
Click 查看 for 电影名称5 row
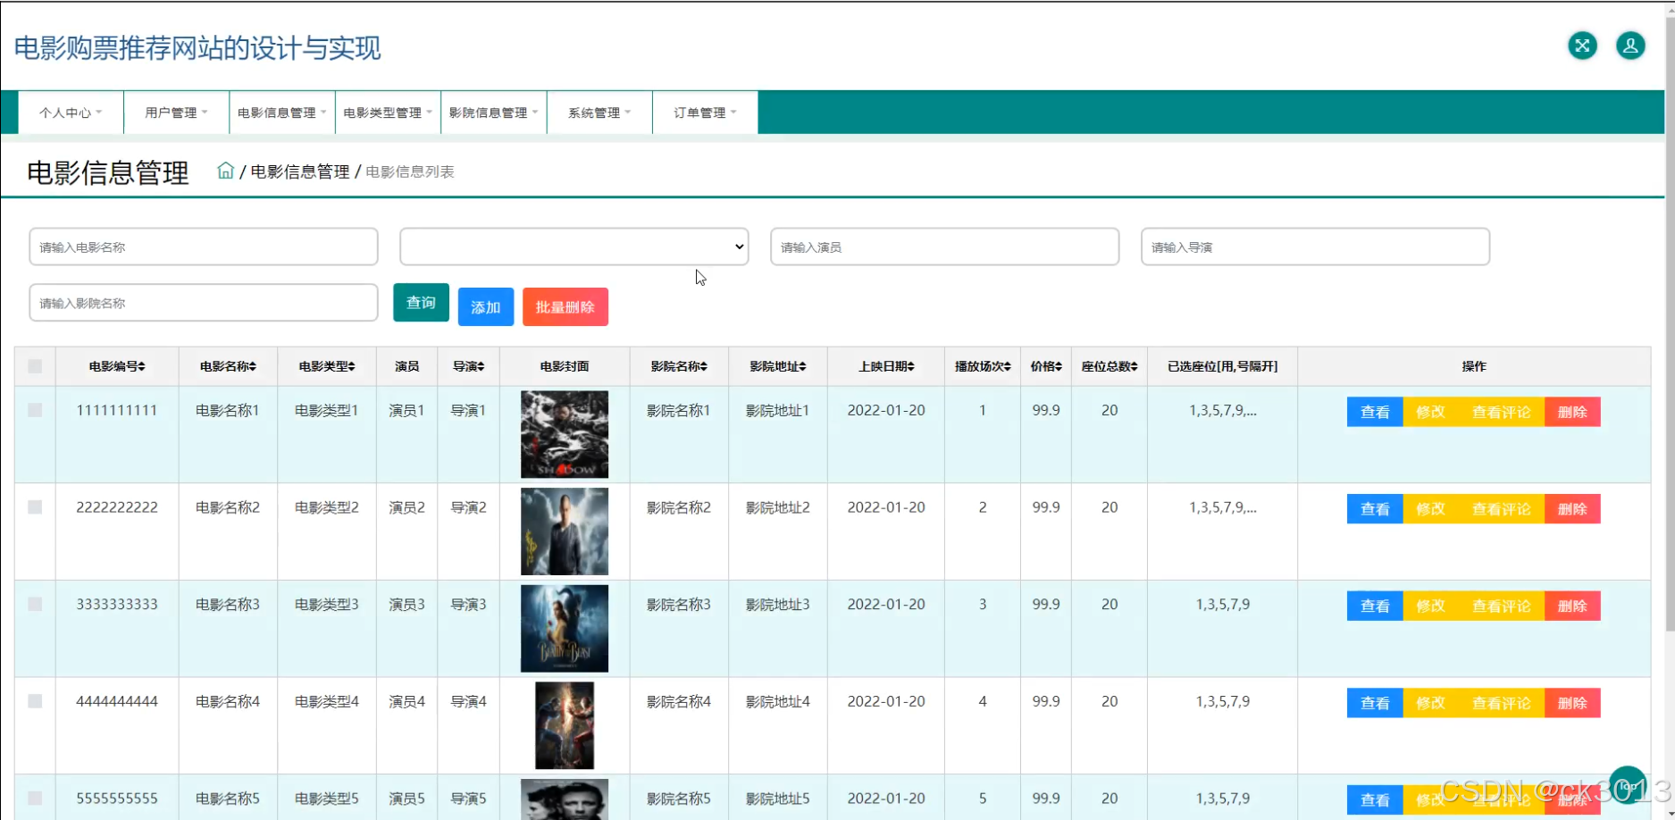point(1375,800)
